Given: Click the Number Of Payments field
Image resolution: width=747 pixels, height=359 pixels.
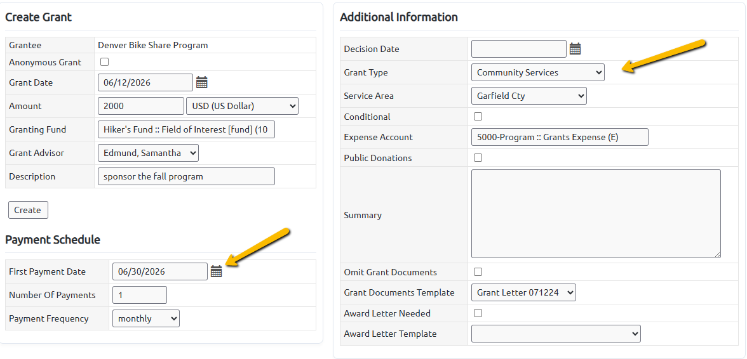Looking at the screenshot, I should [x=140, y=295].
